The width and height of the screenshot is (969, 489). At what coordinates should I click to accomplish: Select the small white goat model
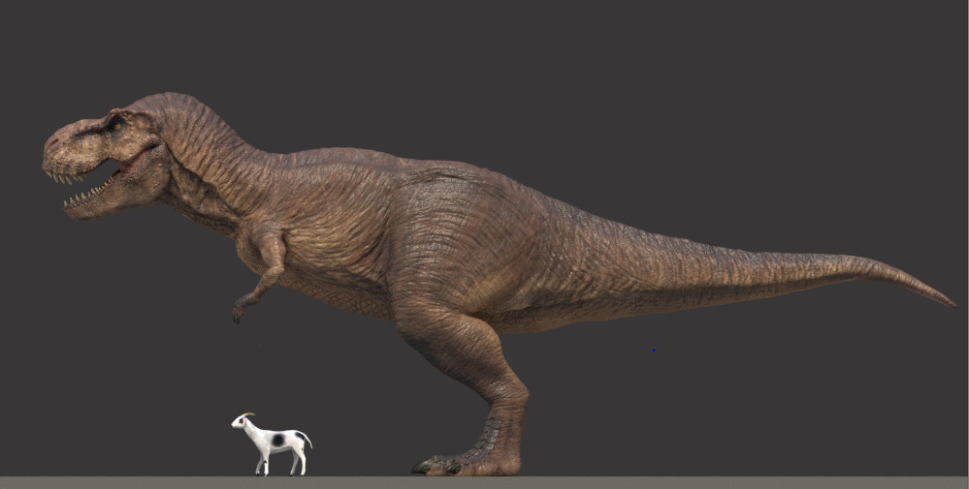click(x=272, y=444)
